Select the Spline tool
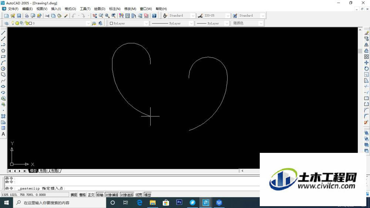 [3, 81]
